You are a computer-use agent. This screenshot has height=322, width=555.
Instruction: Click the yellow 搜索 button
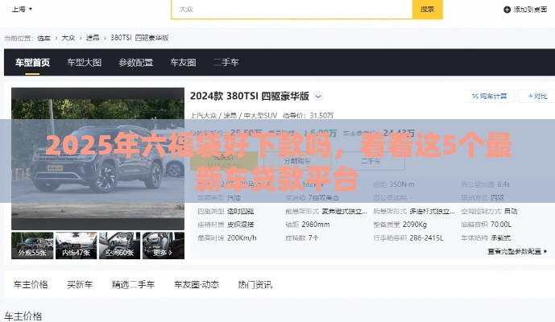pyautogui.click(x=428, y=9)
